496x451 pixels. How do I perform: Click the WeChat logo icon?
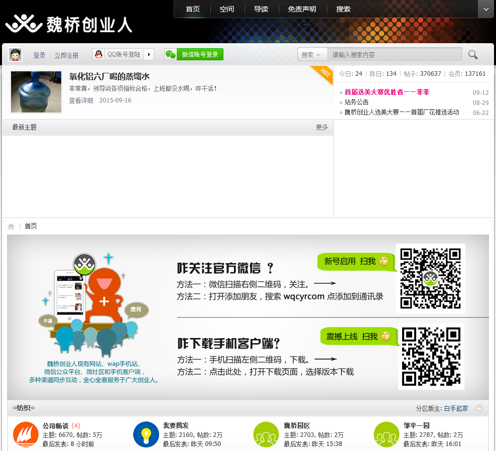(171, 54)
